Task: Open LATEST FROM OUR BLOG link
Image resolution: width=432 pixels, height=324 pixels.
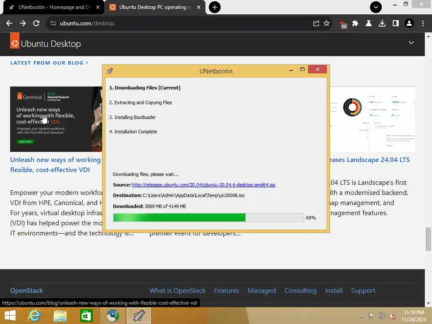Action: point(49,63)
